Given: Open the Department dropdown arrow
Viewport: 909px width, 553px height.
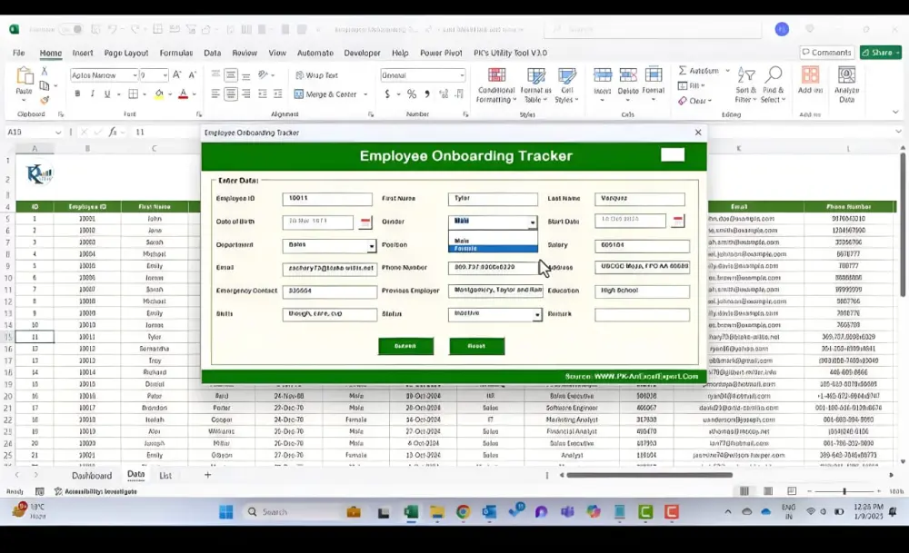Looking at the screenshot, I should tap(373, 244).
